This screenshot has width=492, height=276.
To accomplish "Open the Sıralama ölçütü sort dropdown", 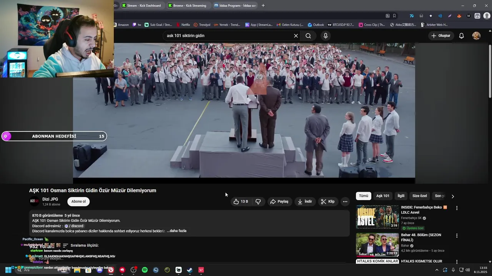I will click(x=81, y=245).
